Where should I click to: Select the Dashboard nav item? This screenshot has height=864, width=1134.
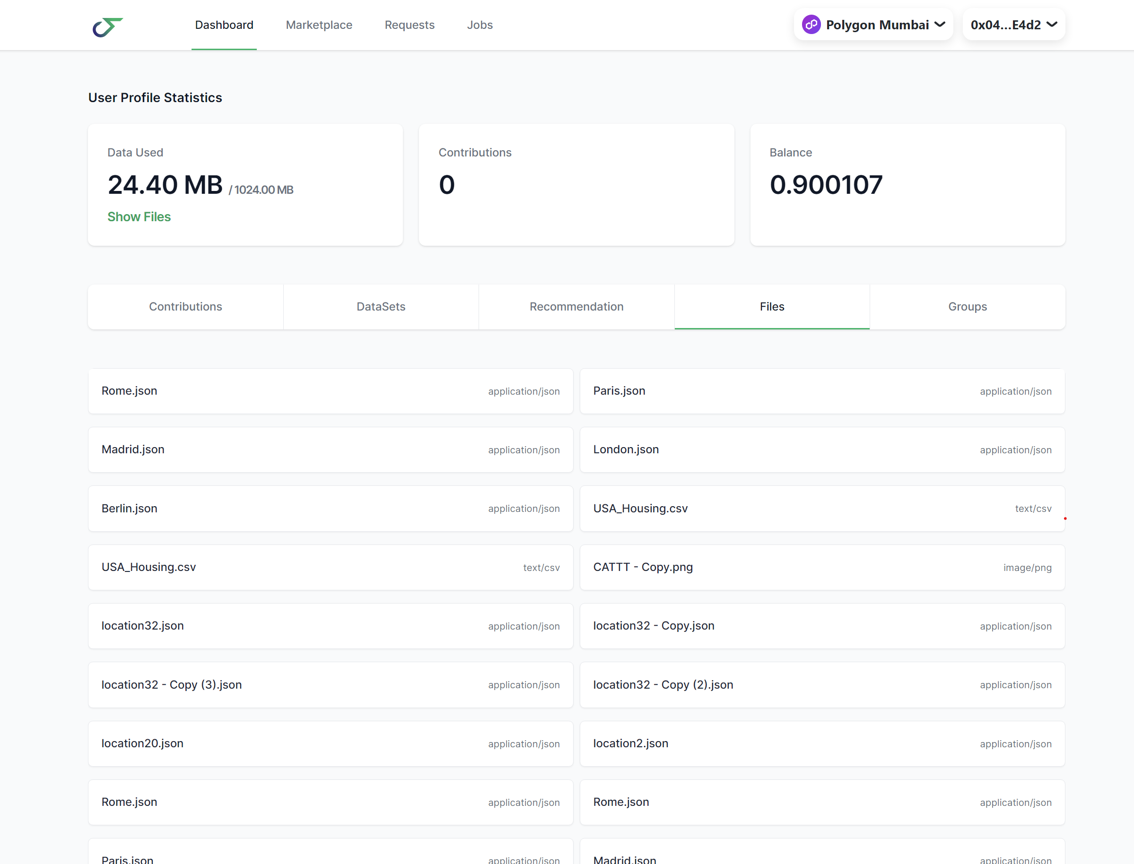[x=224, y=25]
